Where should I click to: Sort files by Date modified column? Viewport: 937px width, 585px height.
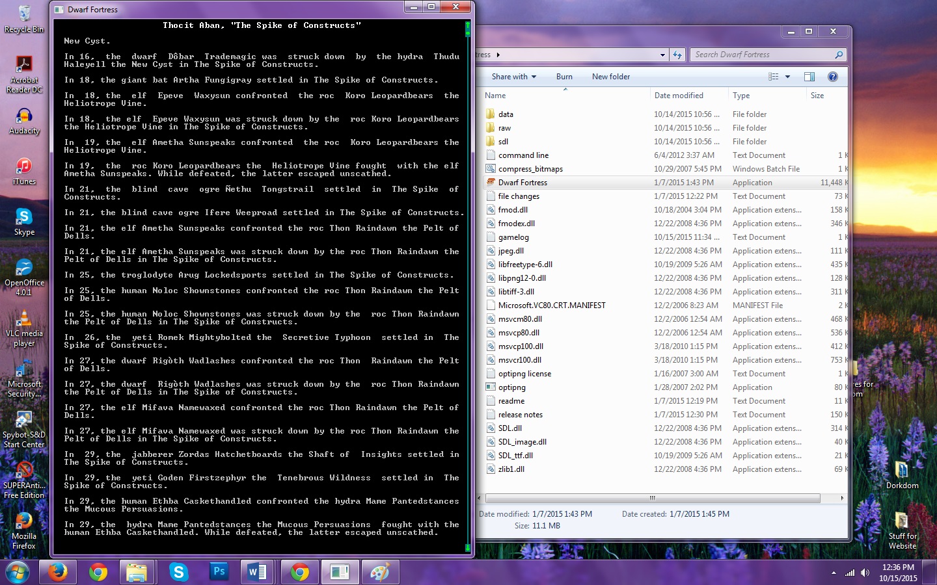coord(679,96)
